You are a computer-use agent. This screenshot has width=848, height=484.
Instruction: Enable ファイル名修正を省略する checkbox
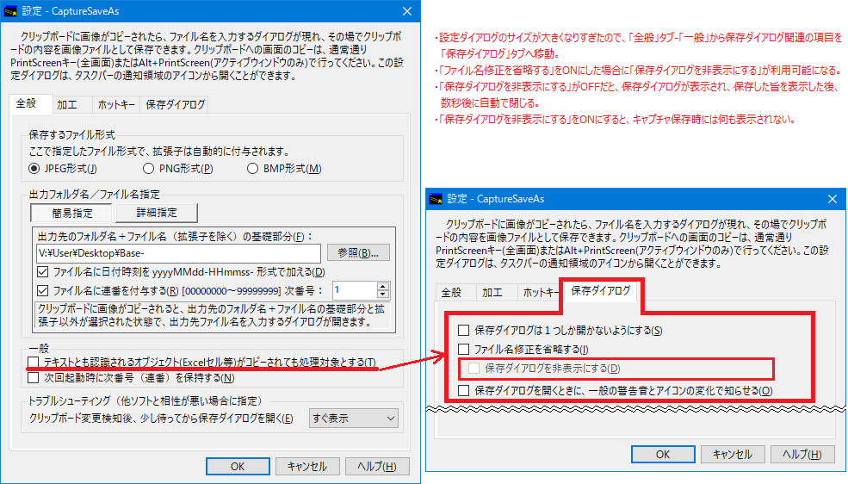point(463,350)
